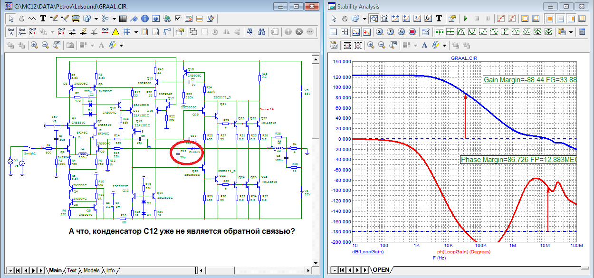Click the yellow warning triangle icon
The height and width of the screenshot is (278, 594).
pos(115,32)
